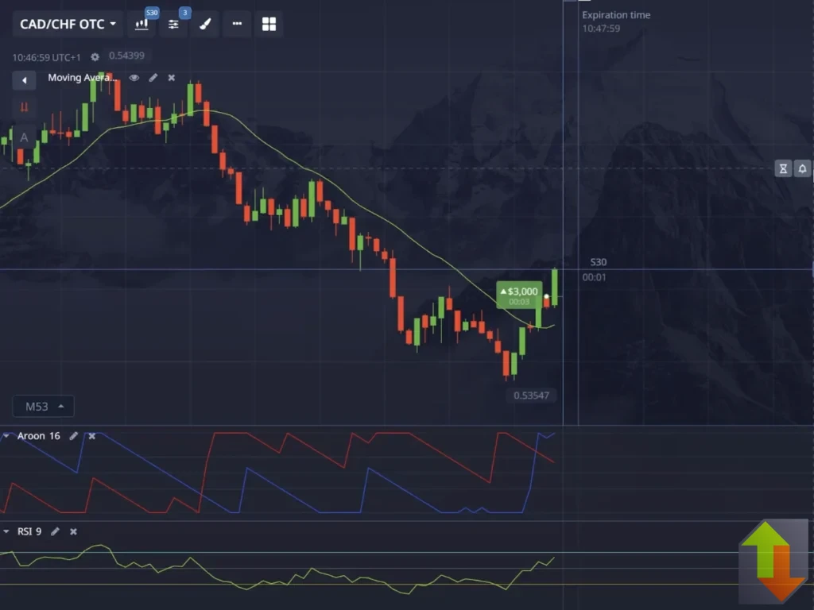Collapse the Aroon 16 indicator panel

6,435
